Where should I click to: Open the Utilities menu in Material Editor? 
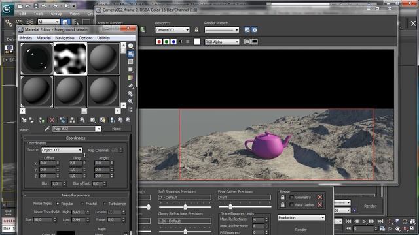pyautogui.click(x=103, y=38)
